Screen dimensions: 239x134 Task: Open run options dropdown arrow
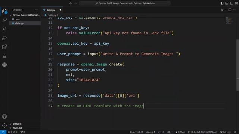tap(226, 10)
